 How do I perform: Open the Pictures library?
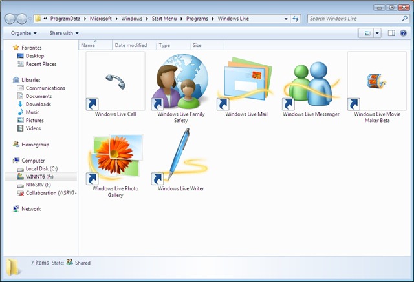pos(34,120)
